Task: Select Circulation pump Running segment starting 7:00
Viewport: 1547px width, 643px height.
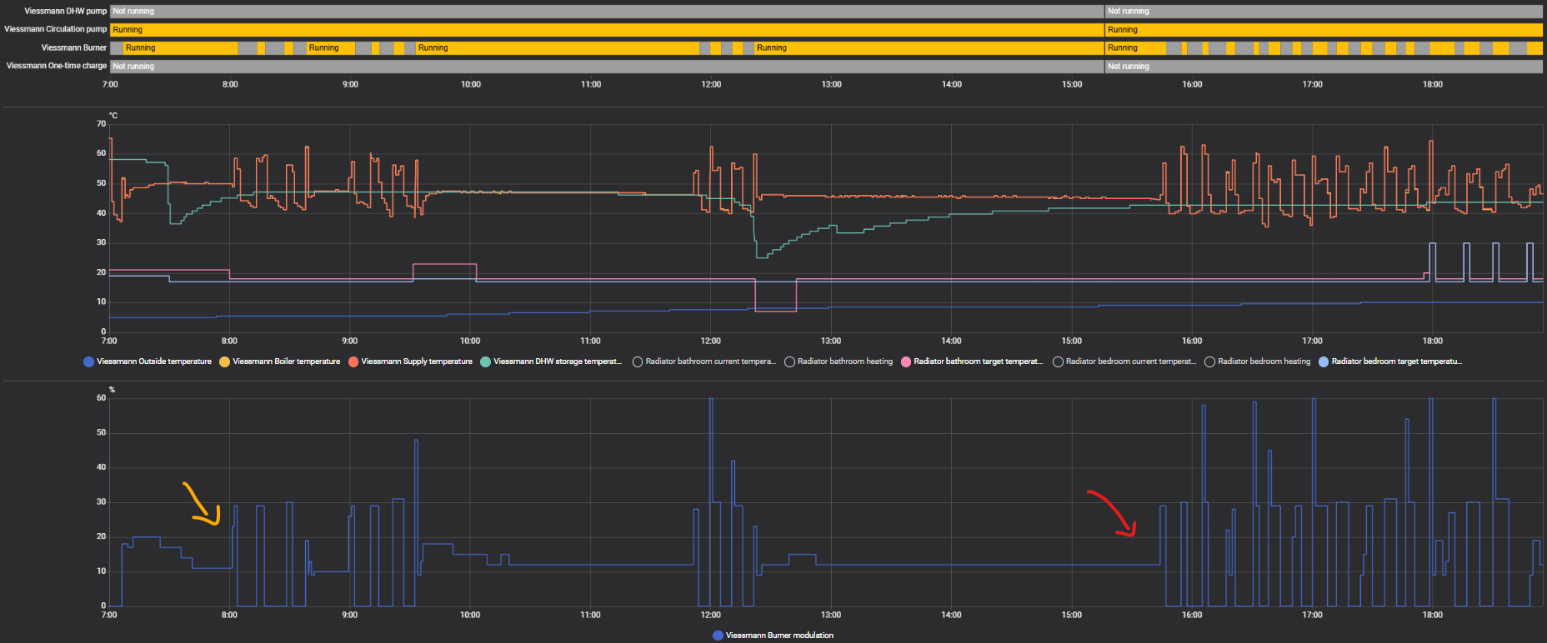Action: [x=607, y=29]
